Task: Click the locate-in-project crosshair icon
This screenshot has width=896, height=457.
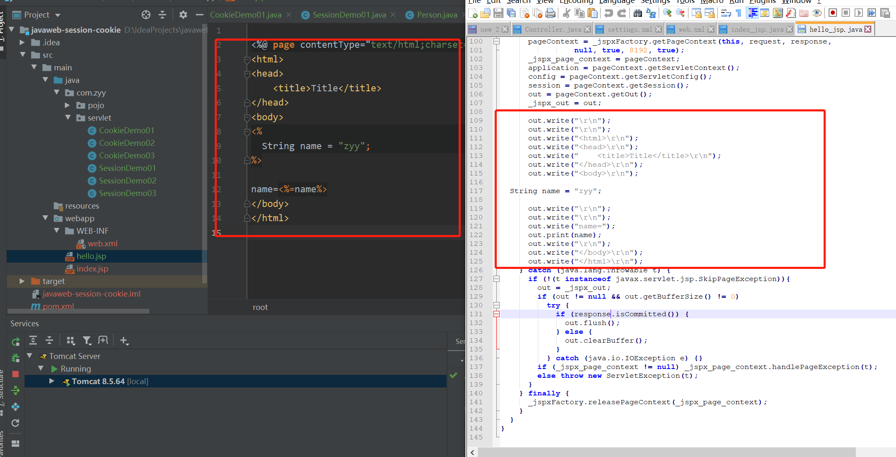Action: [x=146, y=15]
